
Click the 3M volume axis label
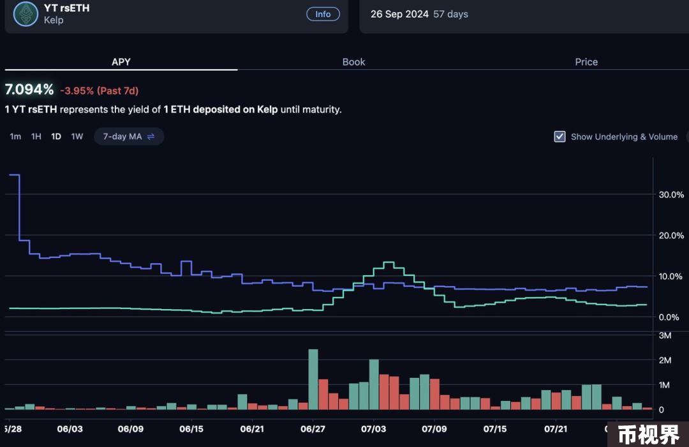pyautogui.click(x=665, y=336)
